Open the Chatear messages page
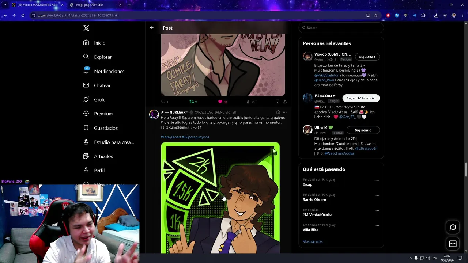Viewport: 468px width, 263px height. click(x=97, y=85)
